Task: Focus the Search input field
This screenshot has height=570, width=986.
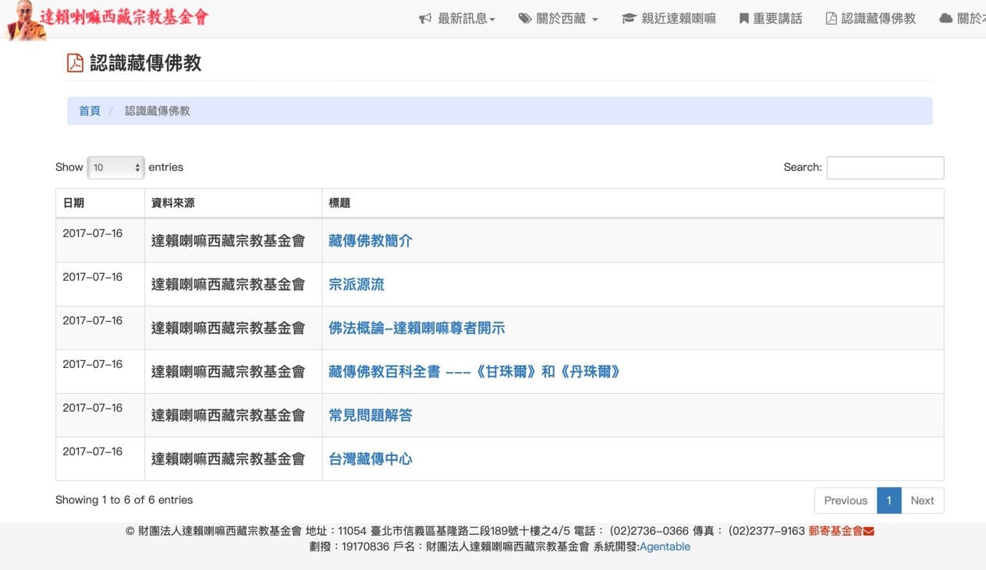Action: pos(885,168)
